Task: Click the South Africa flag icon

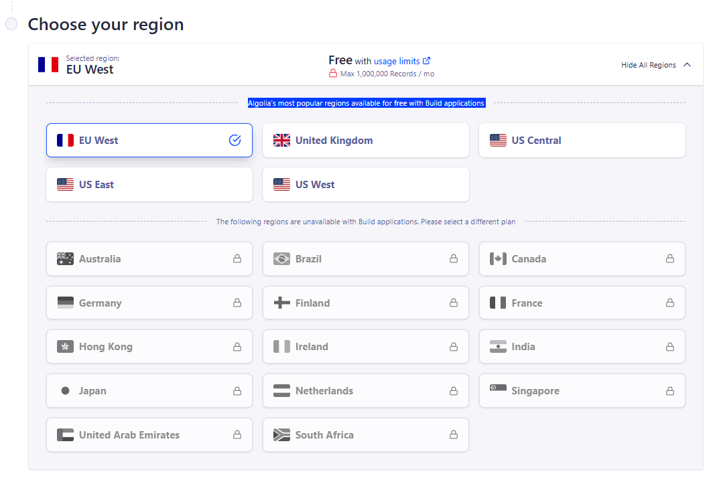Action: click(281, 435)
